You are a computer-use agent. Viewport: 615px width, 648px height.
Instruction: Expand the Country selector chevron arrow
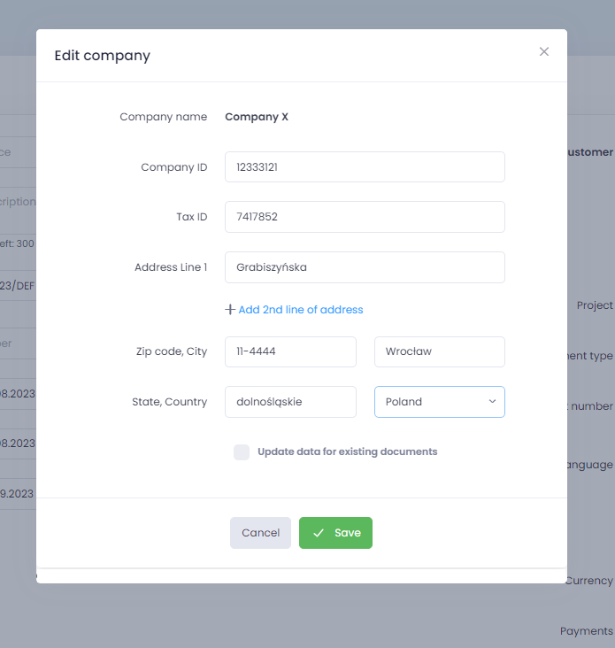[492, 401]
